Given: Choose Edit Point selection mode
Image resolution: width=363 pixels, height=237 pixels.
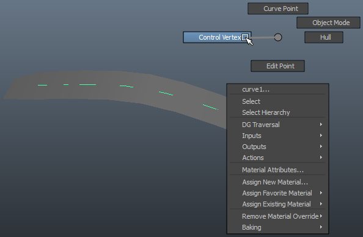Looking at the screenshot, I should pyautogui.click(x=277, y=66).
